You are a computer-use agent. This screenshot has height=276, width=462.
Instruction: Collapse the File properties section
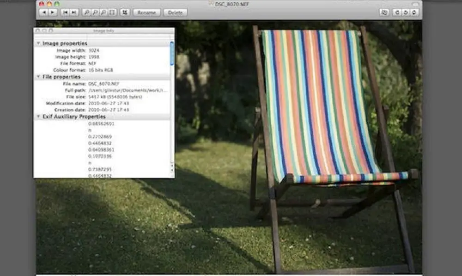[x=38, y=77]
